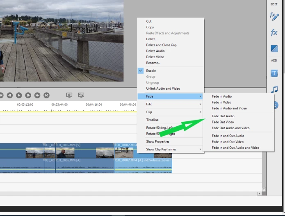Step forward one frame
Viewport: 285px width, 216px height.
point(28,95)
